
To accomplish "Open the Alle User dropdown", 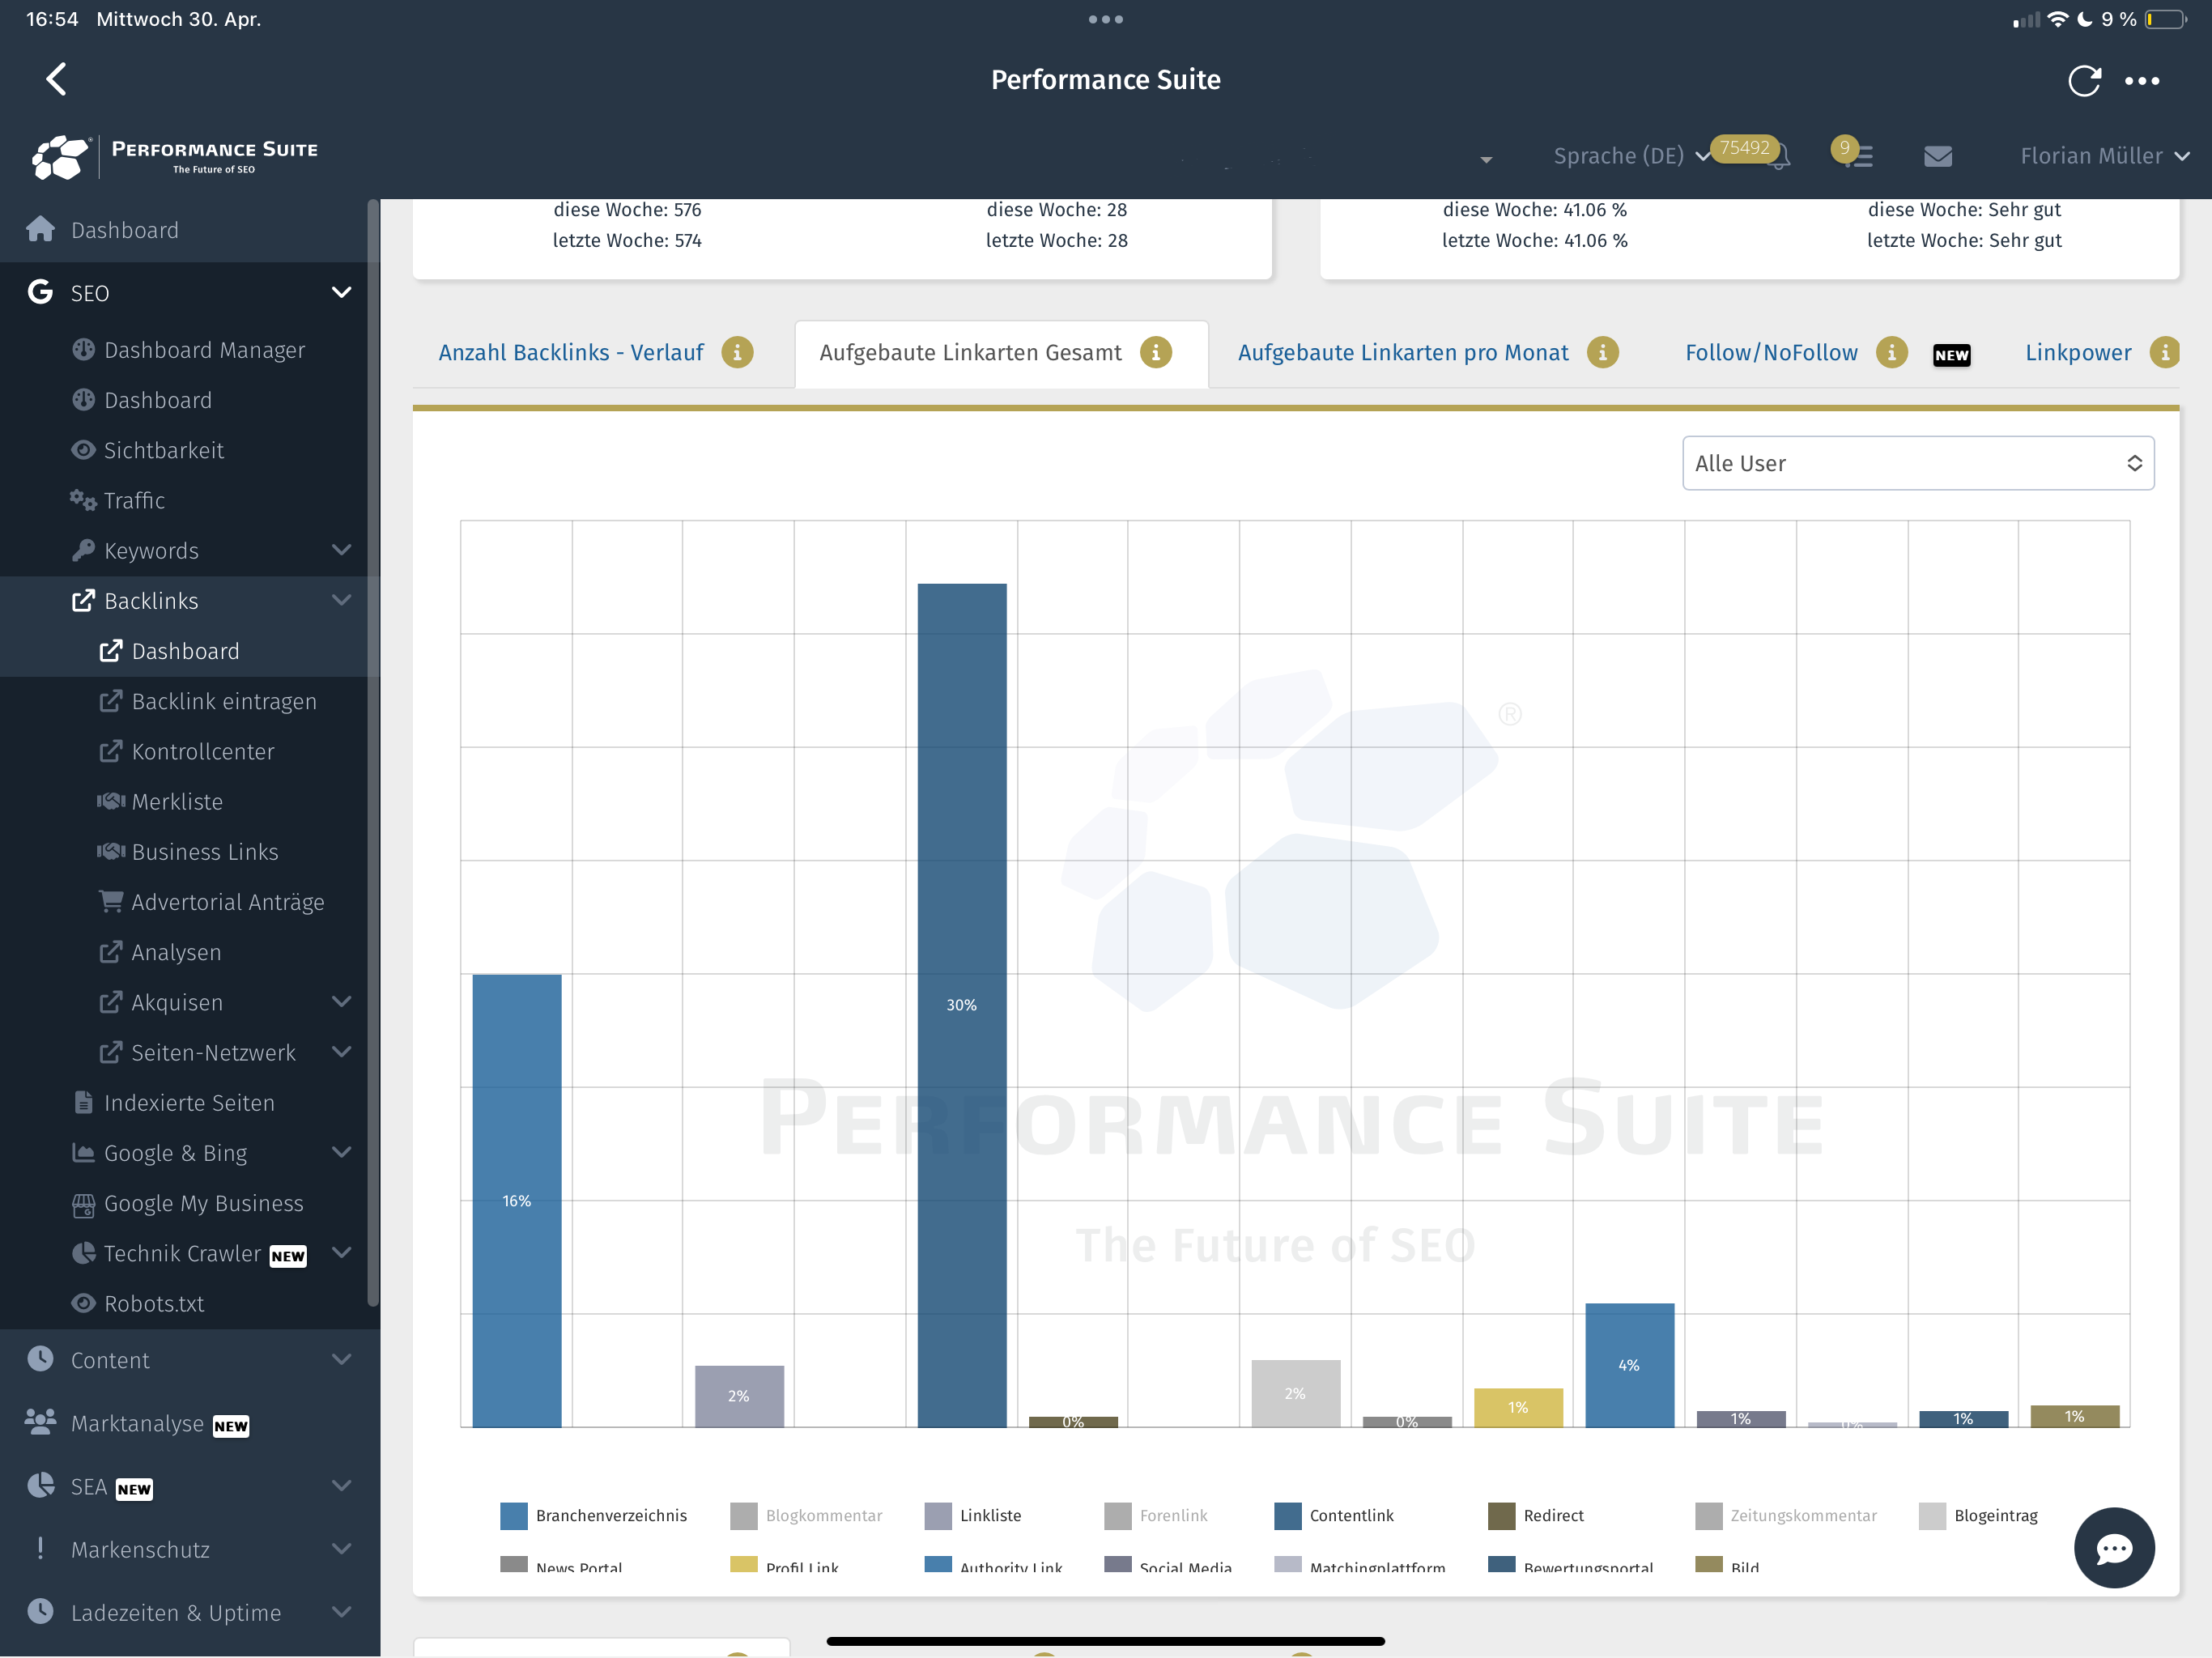I will click(1918, 463).
